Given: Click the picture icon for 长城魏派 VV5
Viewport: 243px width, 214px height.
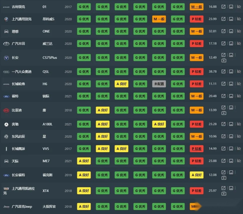Looking at the screenshot, I should tap(231, 148).
